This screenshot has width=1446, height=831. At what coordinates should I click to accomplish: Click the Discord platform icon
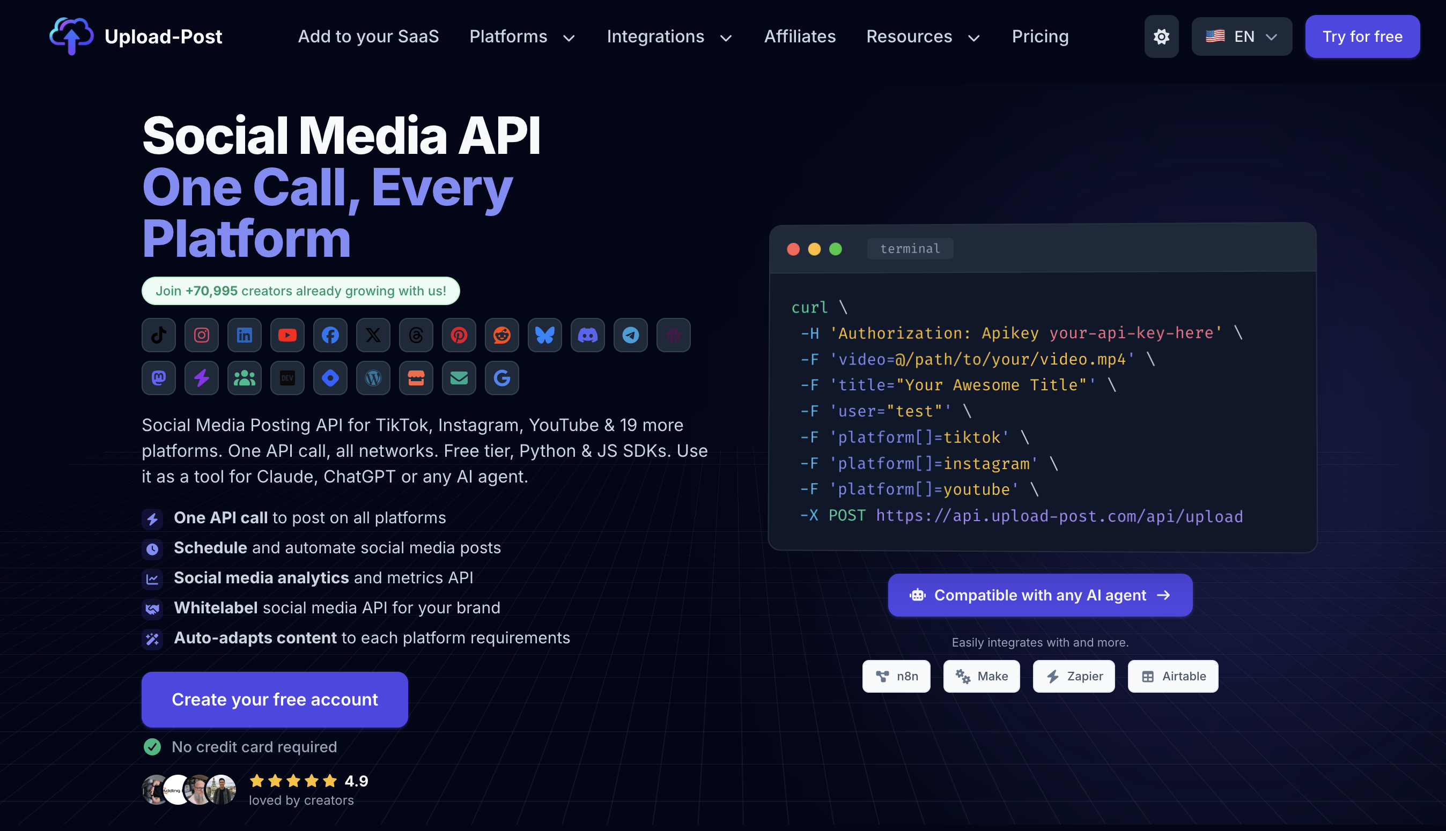[587, 335]
